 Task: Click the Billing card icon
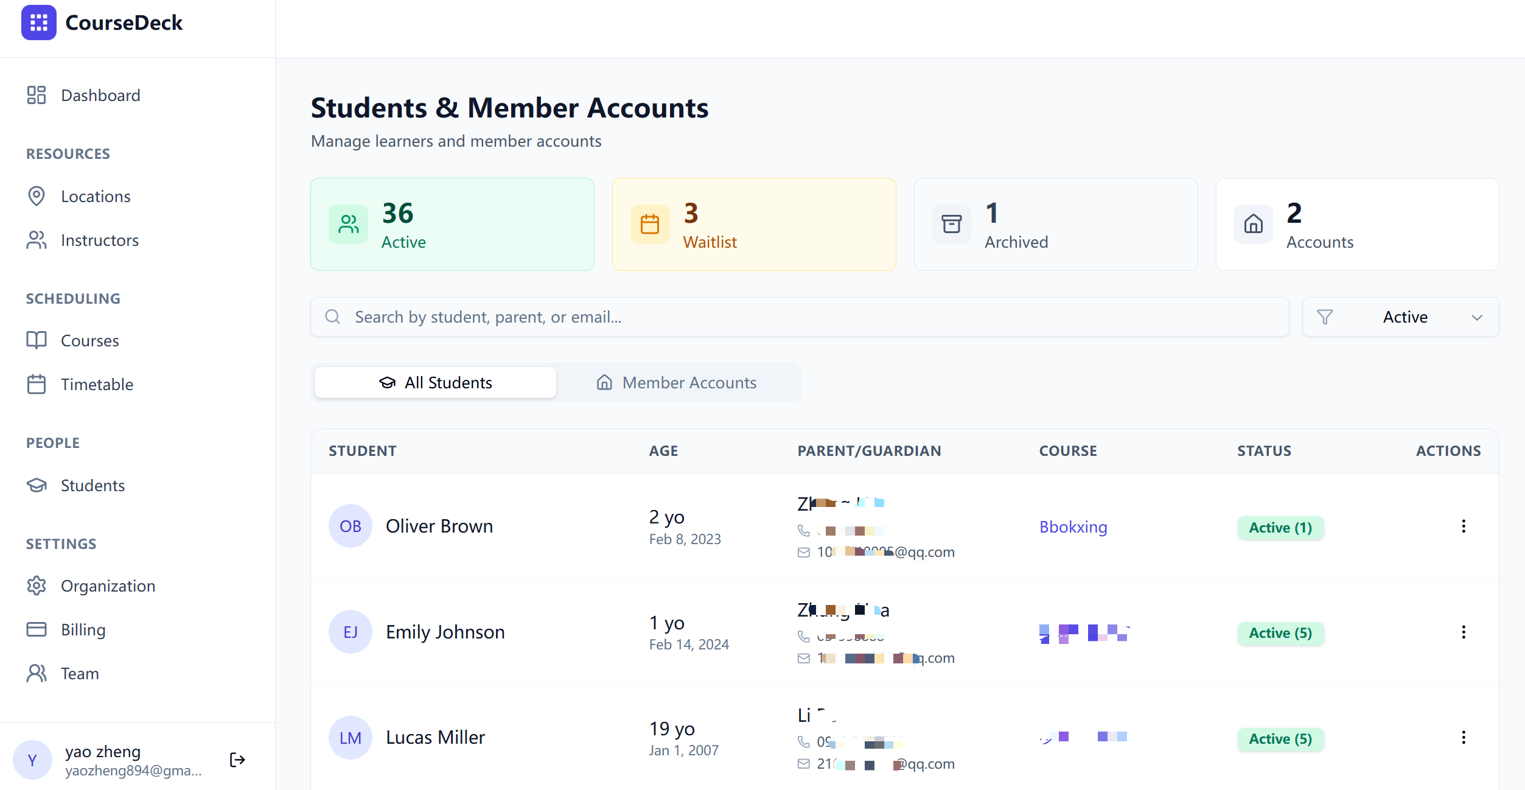[37, 630]
